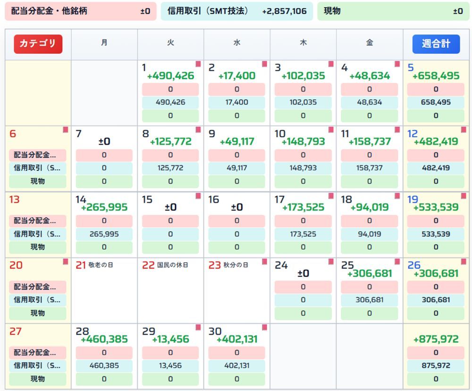Click the pink marker on day 4
Viewport: 472px width, 391px height.
(x=397, y=64)
